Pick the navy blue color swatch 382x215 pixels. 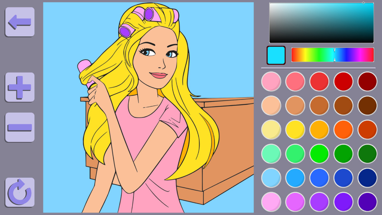point(367,178)
